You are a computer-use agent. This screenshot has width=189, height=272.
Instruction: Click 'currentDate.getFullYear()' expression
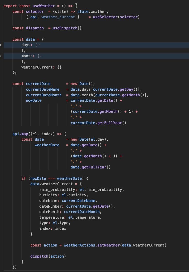(98, 123)
